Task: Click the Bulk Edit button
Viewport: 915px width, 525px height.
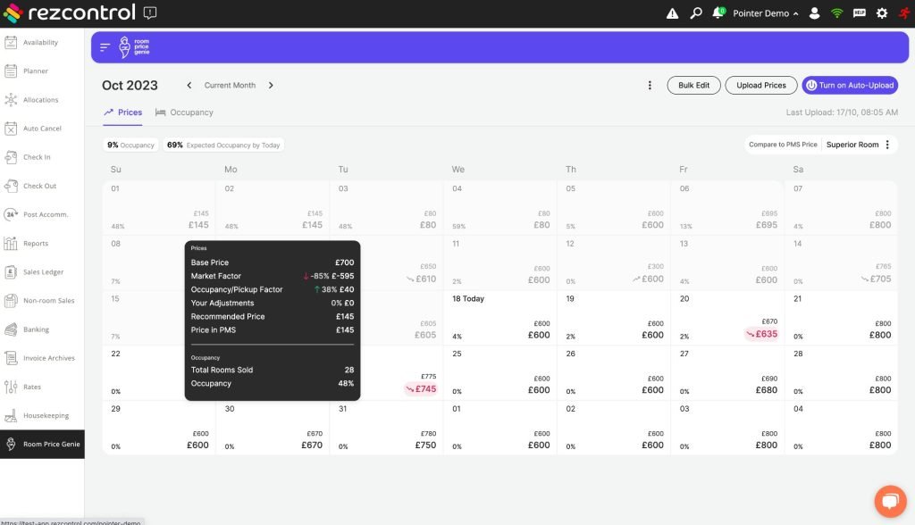Action: [x=693, y=86]
